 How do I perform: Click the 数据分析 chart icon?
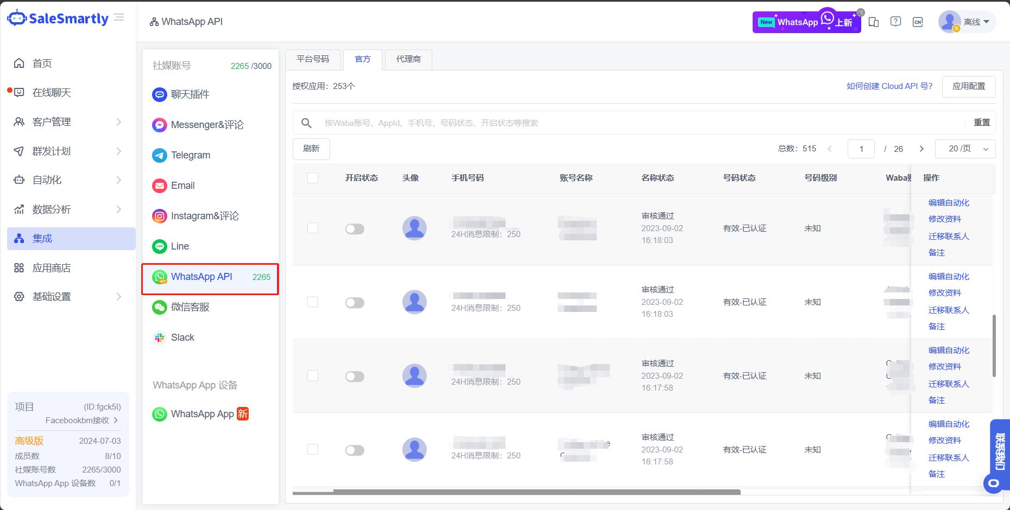coord(19,209)
